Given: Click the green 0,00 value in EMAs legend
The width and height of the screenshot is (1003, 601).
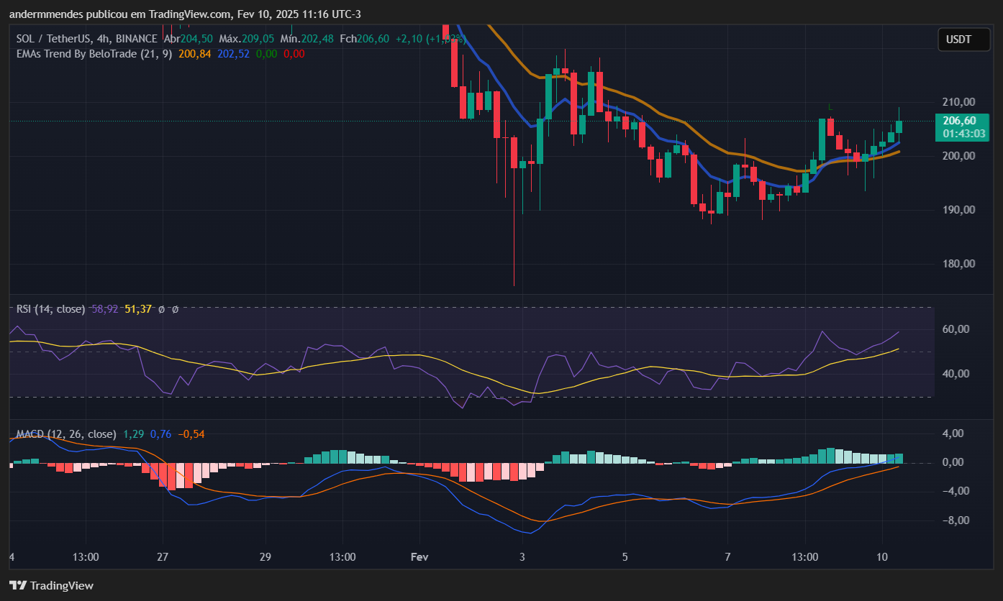Looking at the screenshot, I should click(266, 53).
